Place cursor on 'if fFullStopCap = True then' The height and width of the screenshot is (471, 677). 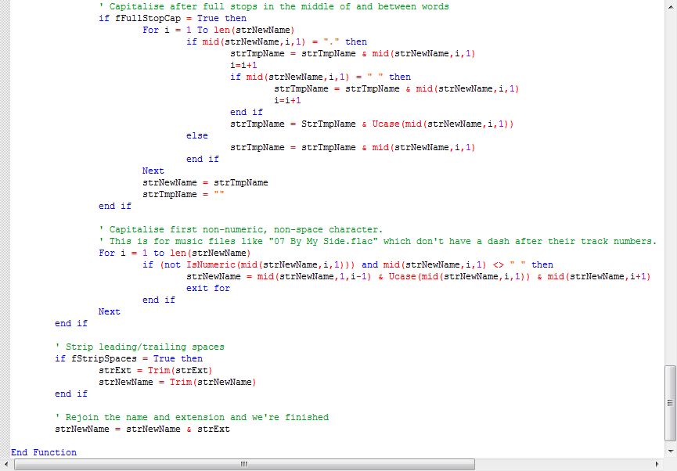pyautogui.click(x=173, y=18)
